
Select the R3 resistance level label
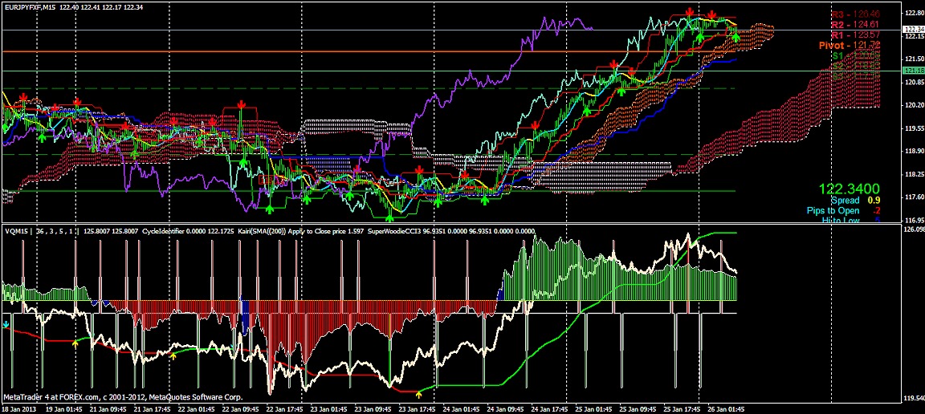[x=856, y=14]
